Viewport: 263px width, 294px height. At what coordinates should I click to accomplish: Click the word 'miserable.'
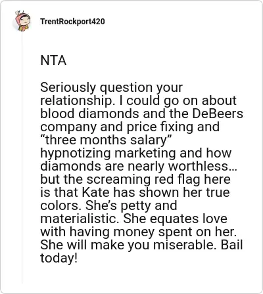pos(185,245)
